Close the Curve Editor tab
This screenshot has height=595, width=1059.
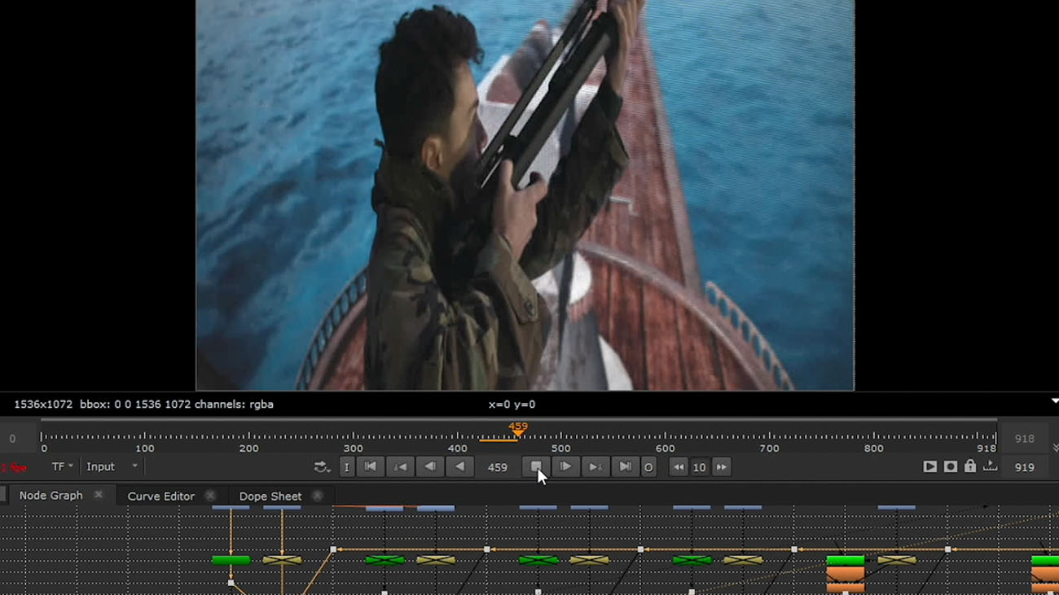pyautogui.click(x=210, y=496)
